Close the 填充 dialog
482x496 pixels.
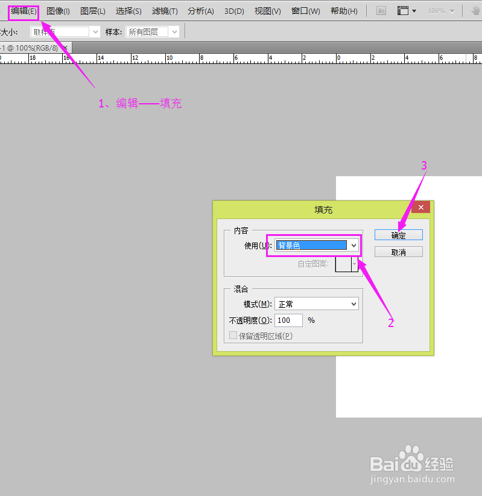pos(420,207)
